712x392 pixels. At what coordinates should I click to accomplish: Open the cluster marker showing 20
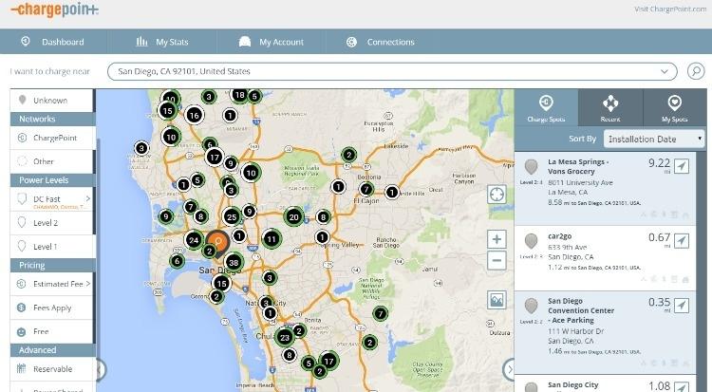[x=293, y=216]
